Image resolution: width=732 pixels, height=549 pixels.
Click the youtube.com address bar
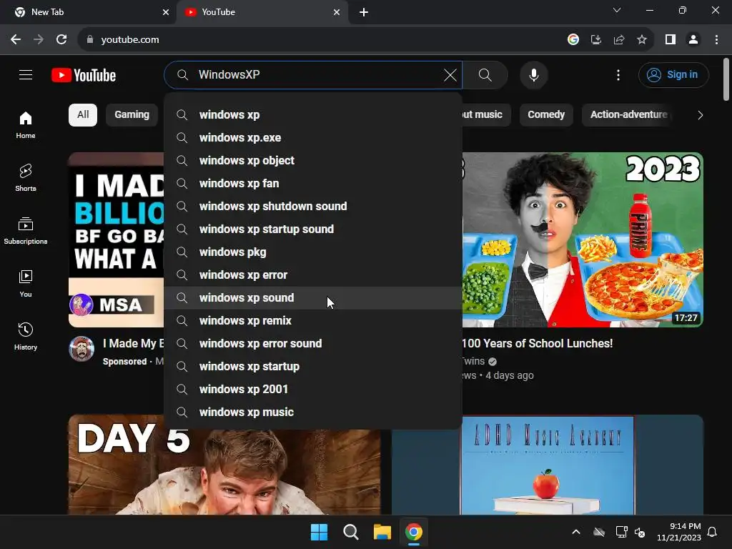[x=322, y=40]
